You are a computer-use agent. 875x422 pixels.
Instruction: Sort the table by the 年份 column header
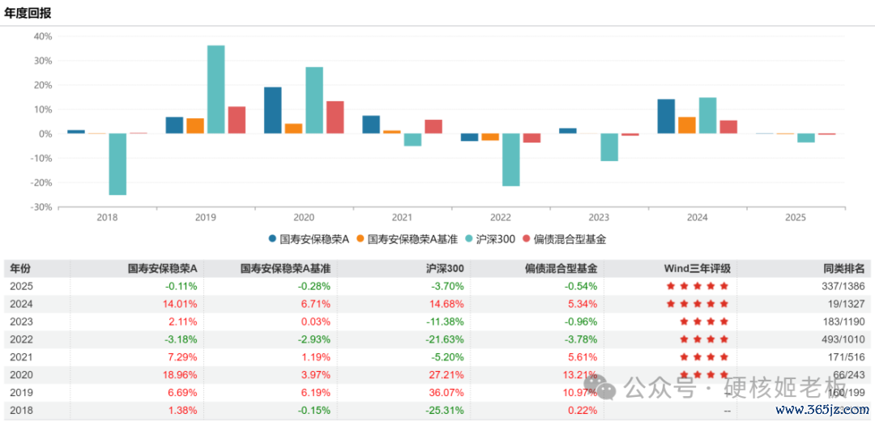tap(20, 268)
